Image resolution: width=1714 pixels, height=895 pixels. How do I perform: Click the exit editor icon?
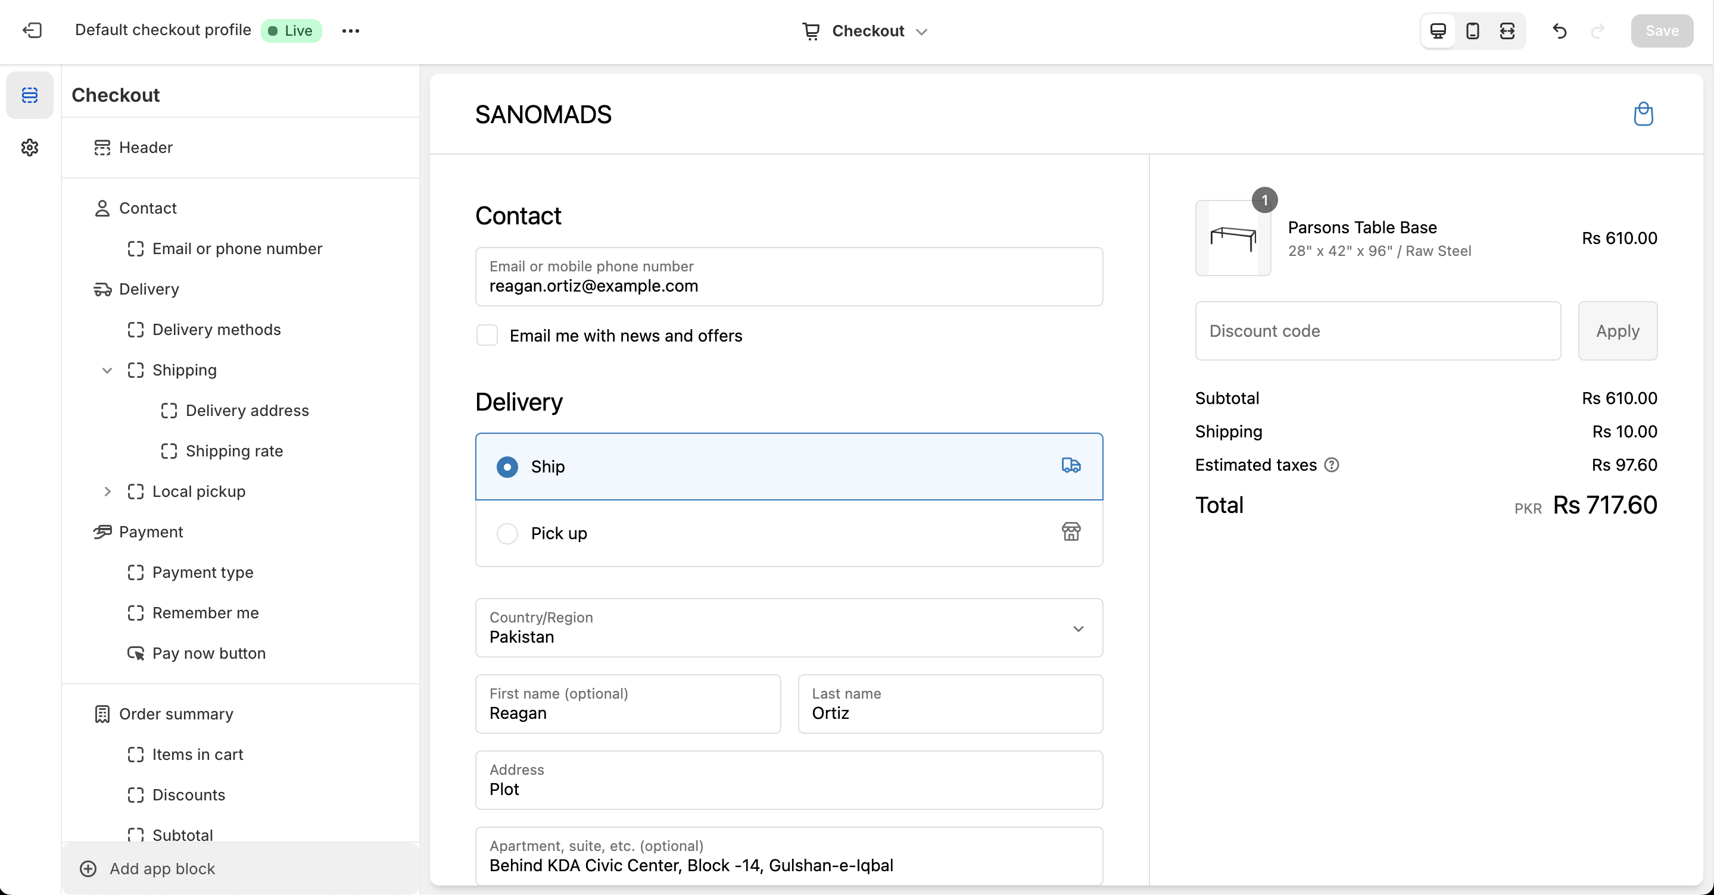tap(32, 30)
